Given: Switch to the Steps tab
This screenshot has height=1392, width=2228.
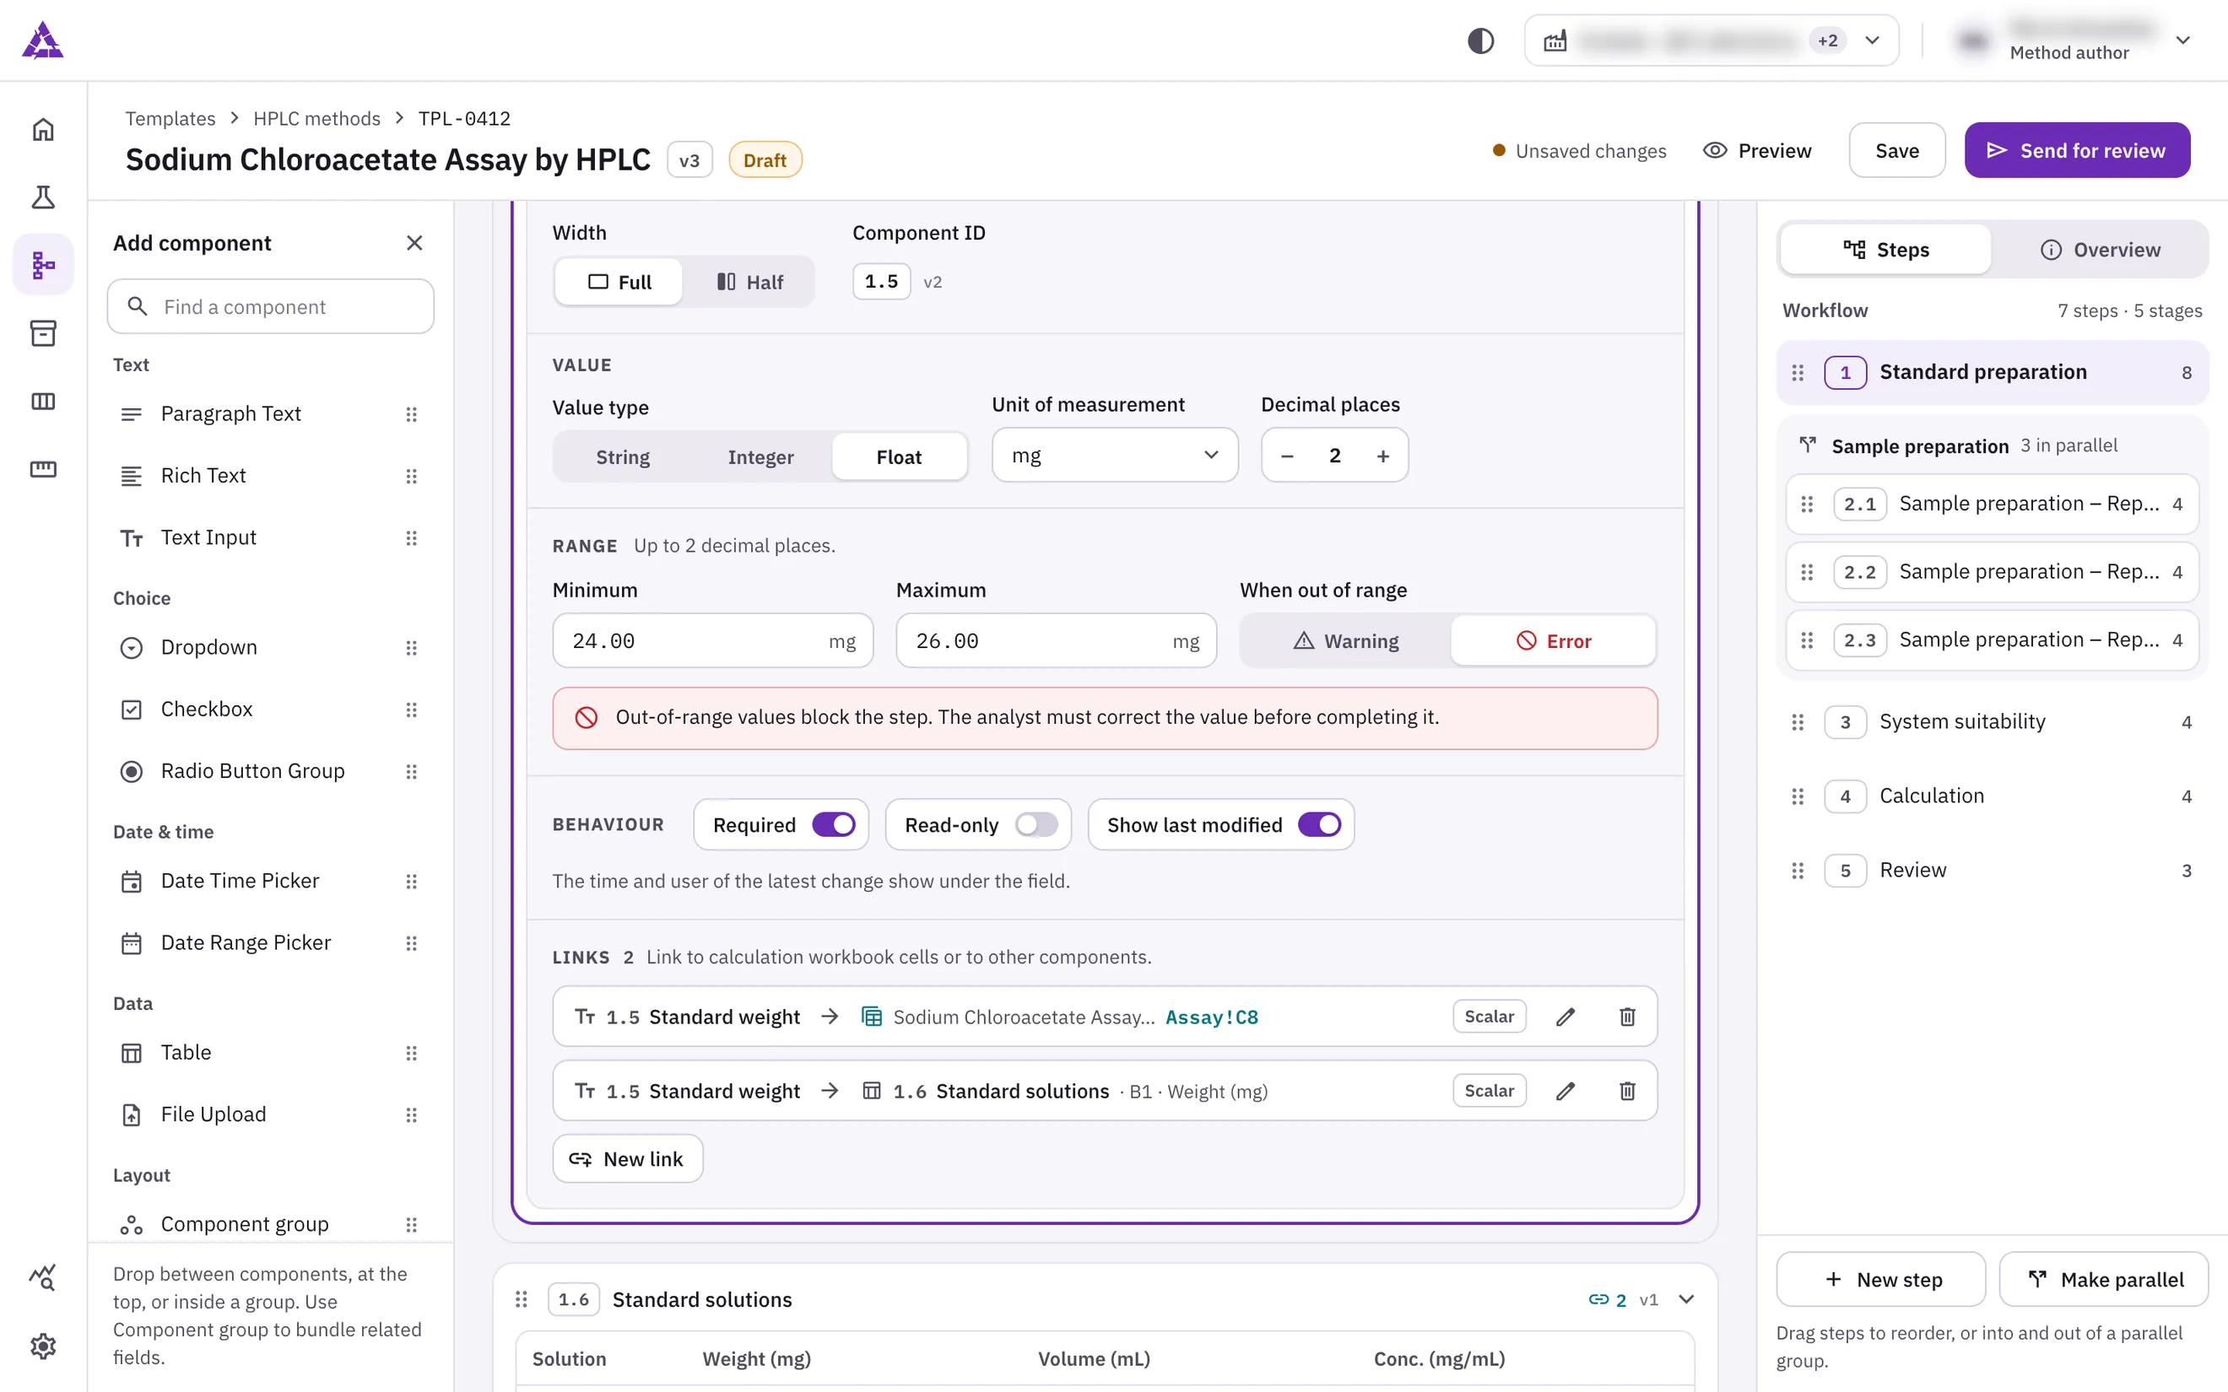Looking at the screenshot, I should 1885,250.
